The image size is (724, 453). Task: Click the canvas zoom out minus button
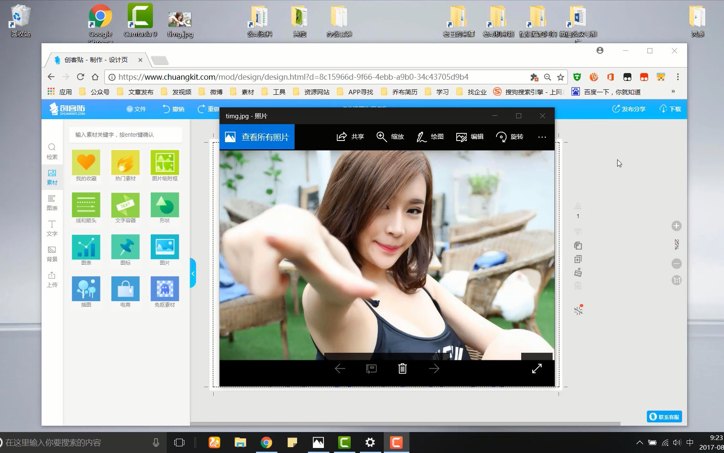pos(676,264)
